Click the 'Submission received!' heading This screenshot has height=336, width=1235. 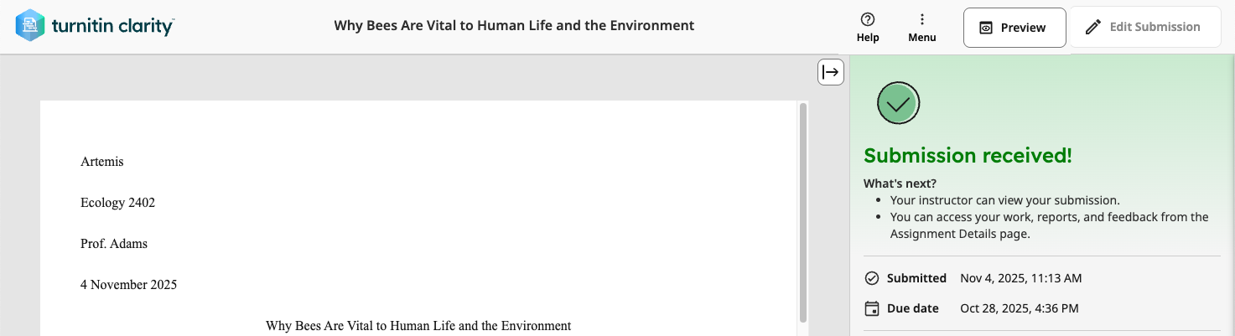click(968, 156)
